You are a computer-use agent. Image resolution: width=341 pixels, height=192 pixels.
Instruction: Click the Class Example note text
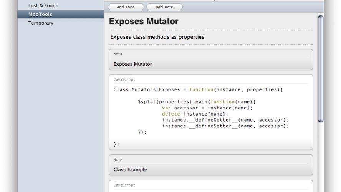[x=130, y=170]
